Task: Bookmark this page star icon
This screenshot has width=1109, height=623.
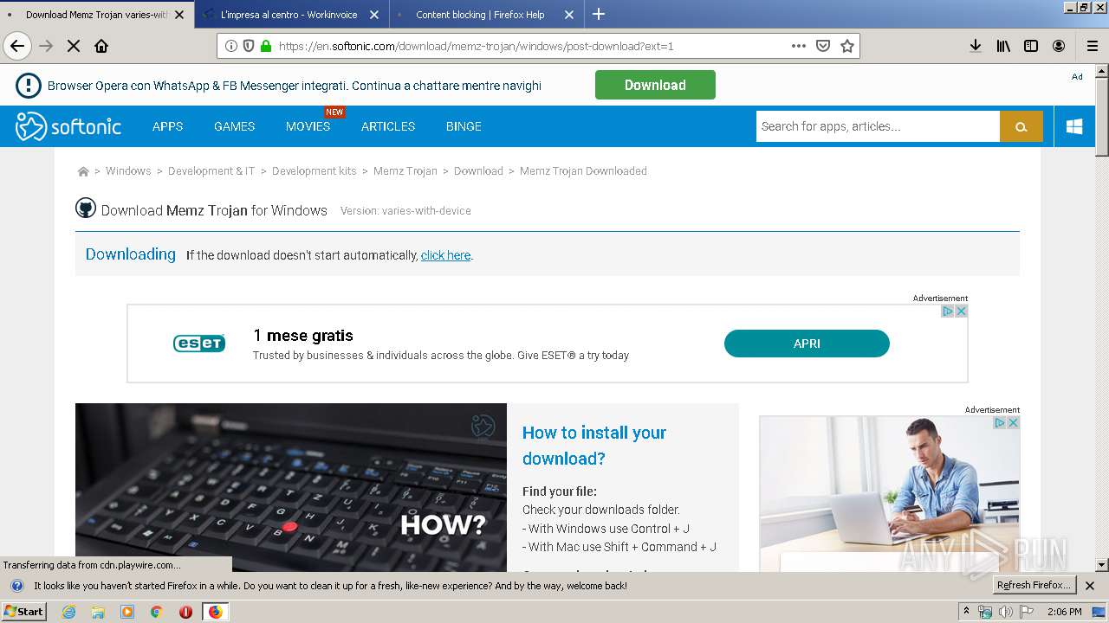Action: [x=847, y=46]
